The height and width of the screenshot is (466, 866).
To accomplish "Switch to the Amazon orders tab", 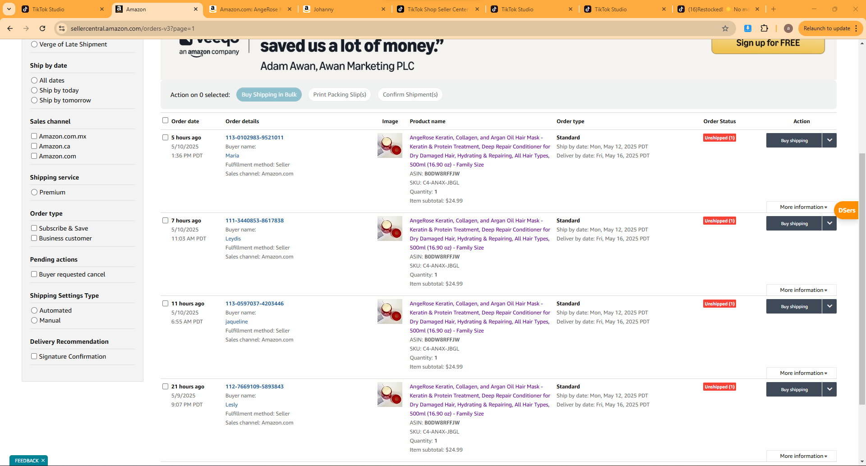I will pos(157,9).
